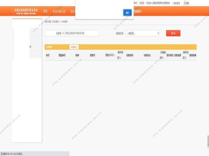Sort by 车辆角色 column arrows
209x156 pixels.
pos(162,57)
